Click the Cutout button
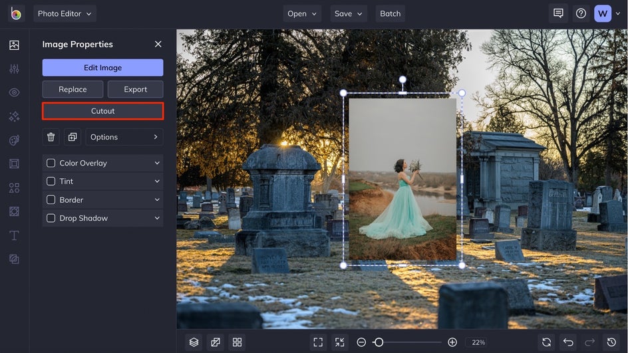The height and width of the screenshot is (353, 628). pyautogui.click(x=102, y=111)
